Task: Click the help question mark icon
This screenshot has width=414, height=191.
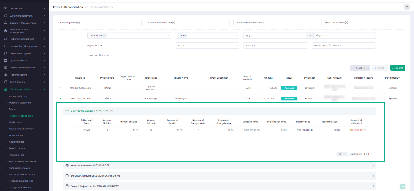Action: [407, 7]
